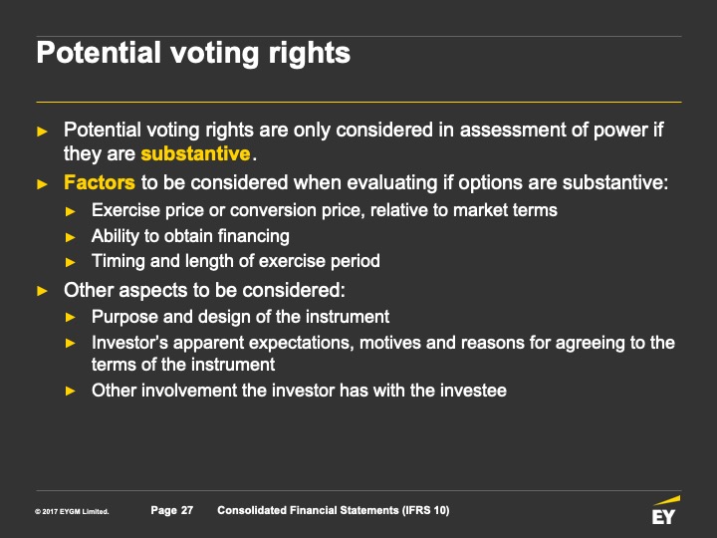This screenshot has width=717, height=538.
Task: Click the arrow bullet beside 'Ability to obtain financing'
Action: [x=70, y=236]
